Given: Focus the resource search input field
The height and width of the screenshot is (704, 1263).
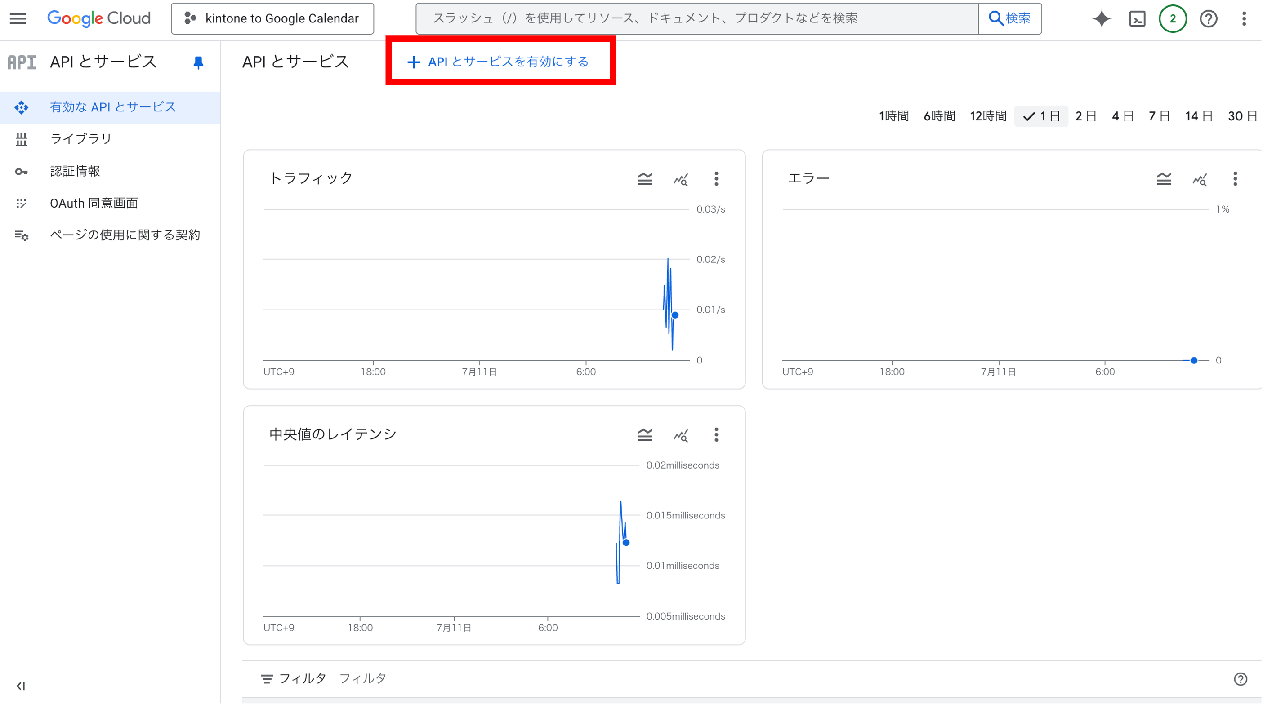Looking at the screenshot, I should click(697, 18).
